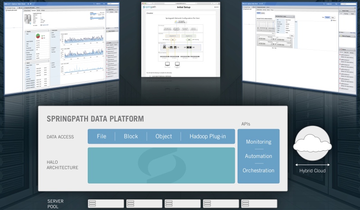Viewport: 360px width, 210px height.
Task: Click the leftmost server box in Server Pool
Action: (x=106, y=204)
